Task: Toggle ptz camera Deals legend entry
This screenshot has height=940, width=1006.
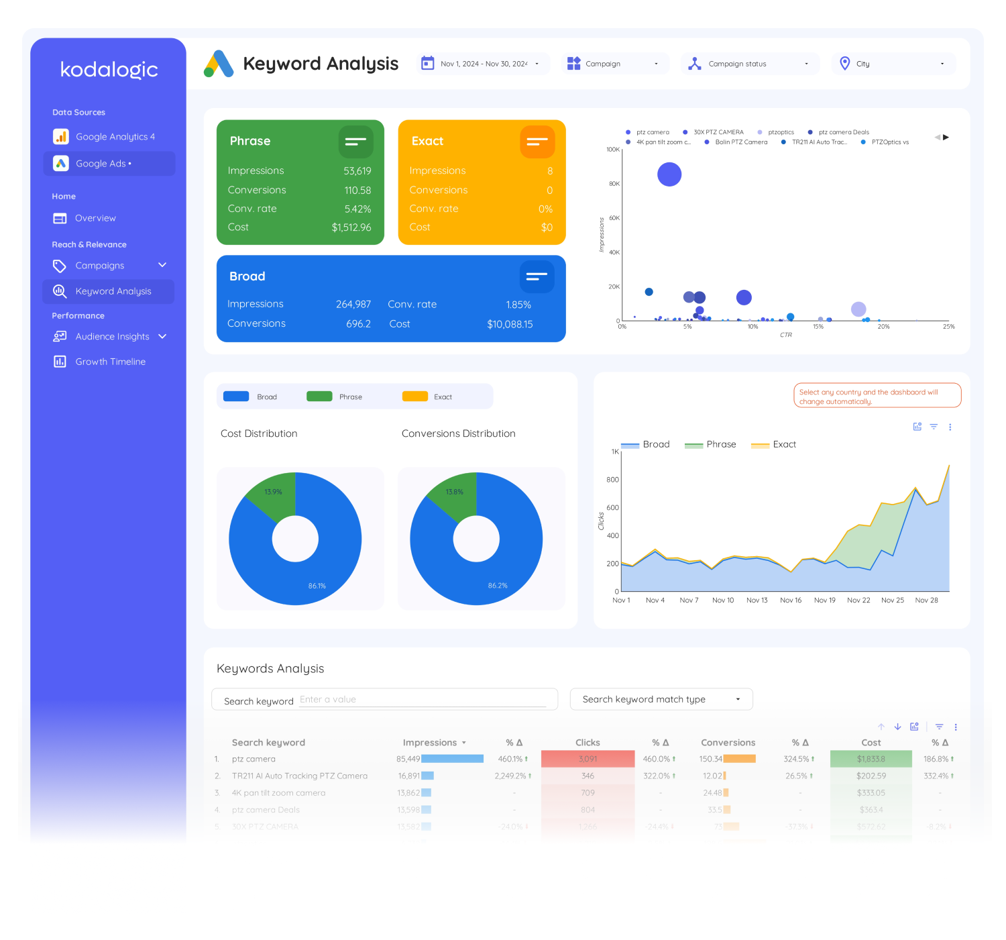Action: click(838, 132)
